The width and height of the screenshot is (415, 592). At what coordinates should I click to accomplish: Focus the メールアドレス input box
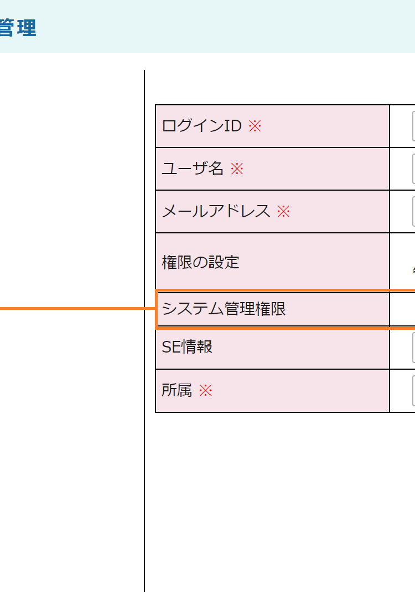click(413, 211)
